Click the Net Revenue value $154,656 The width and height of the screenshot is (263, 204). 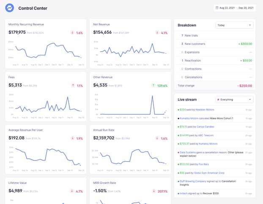pos(102,32)
